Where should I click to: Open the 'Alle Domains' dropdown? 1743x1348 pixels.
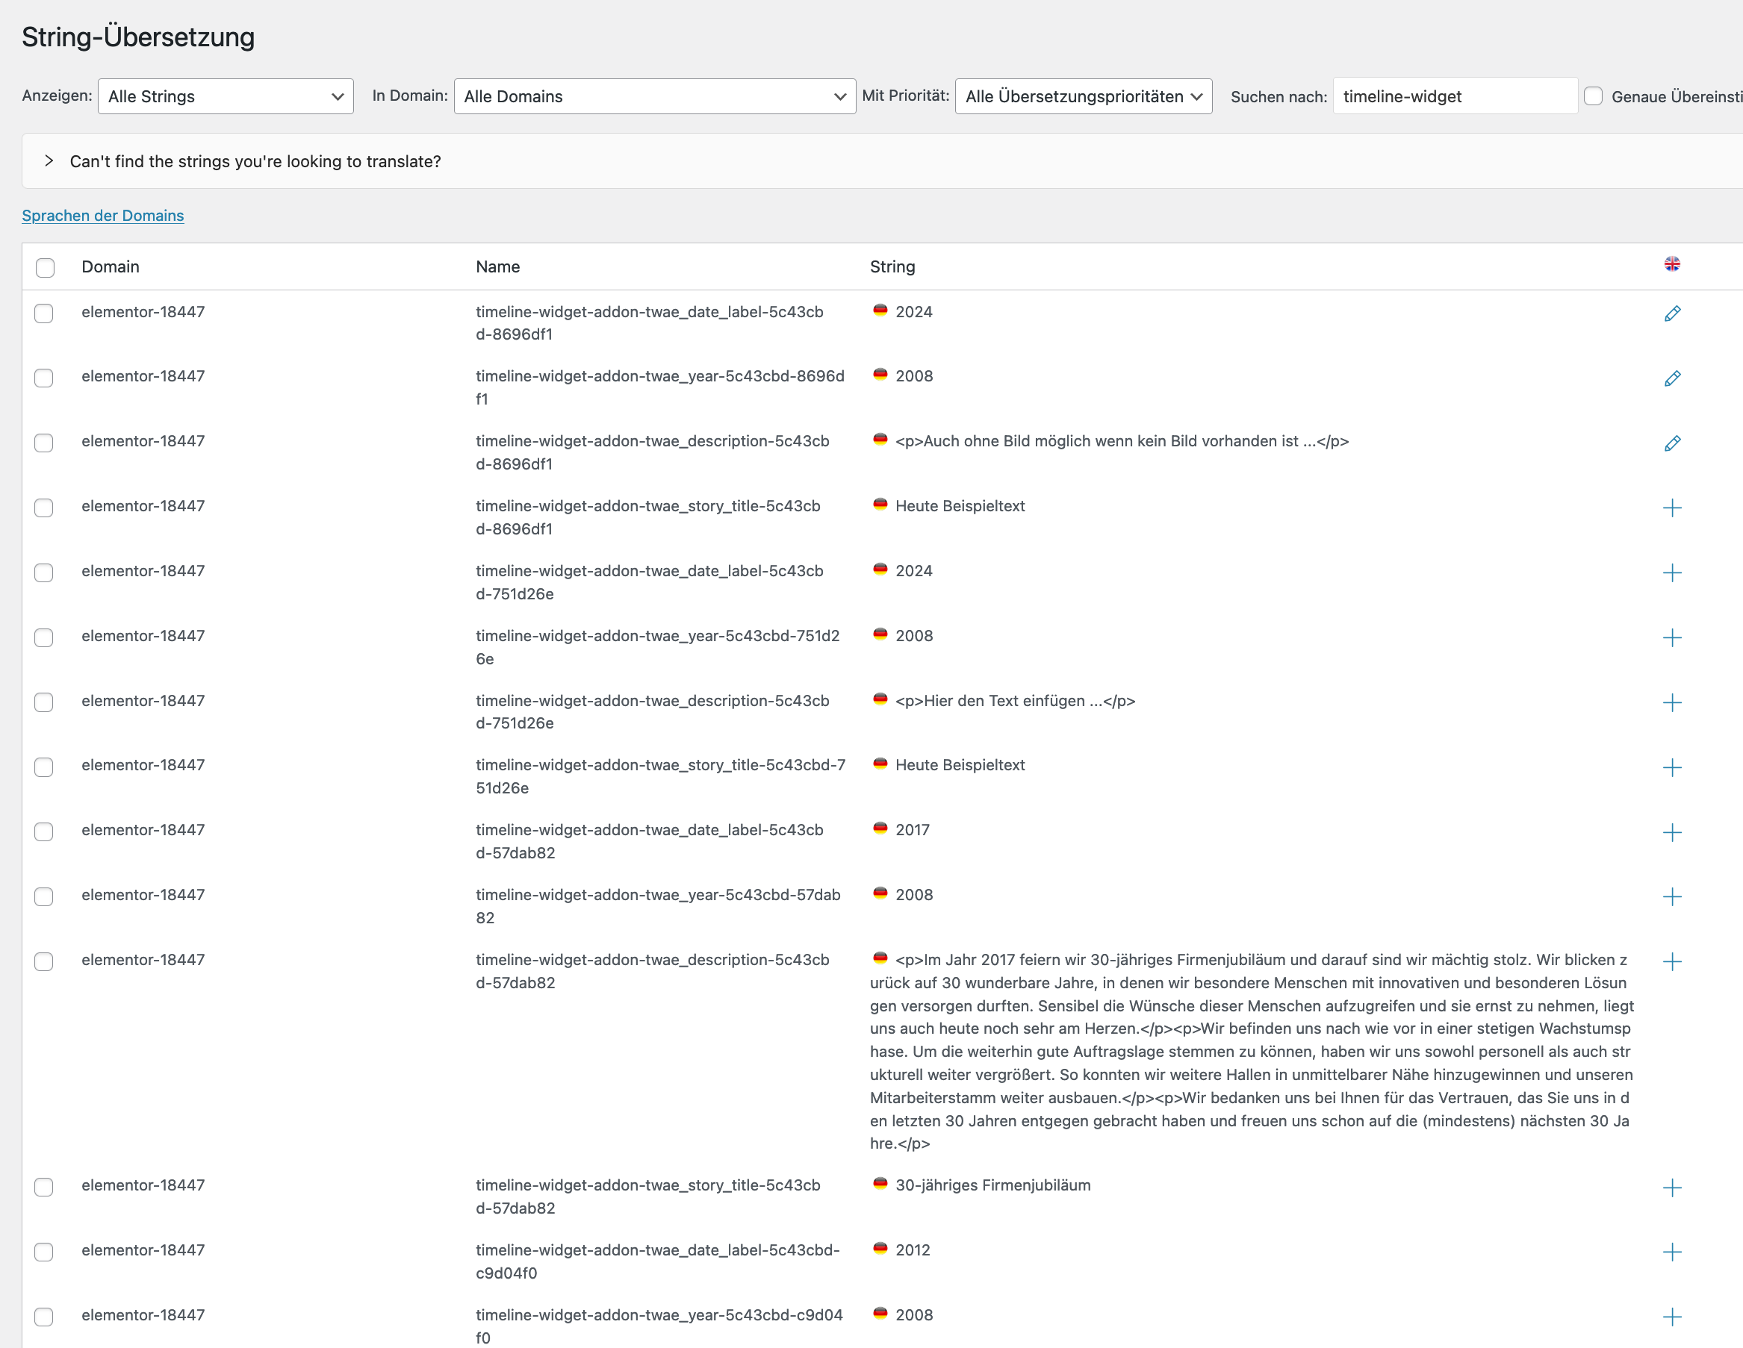coord(654,96)
